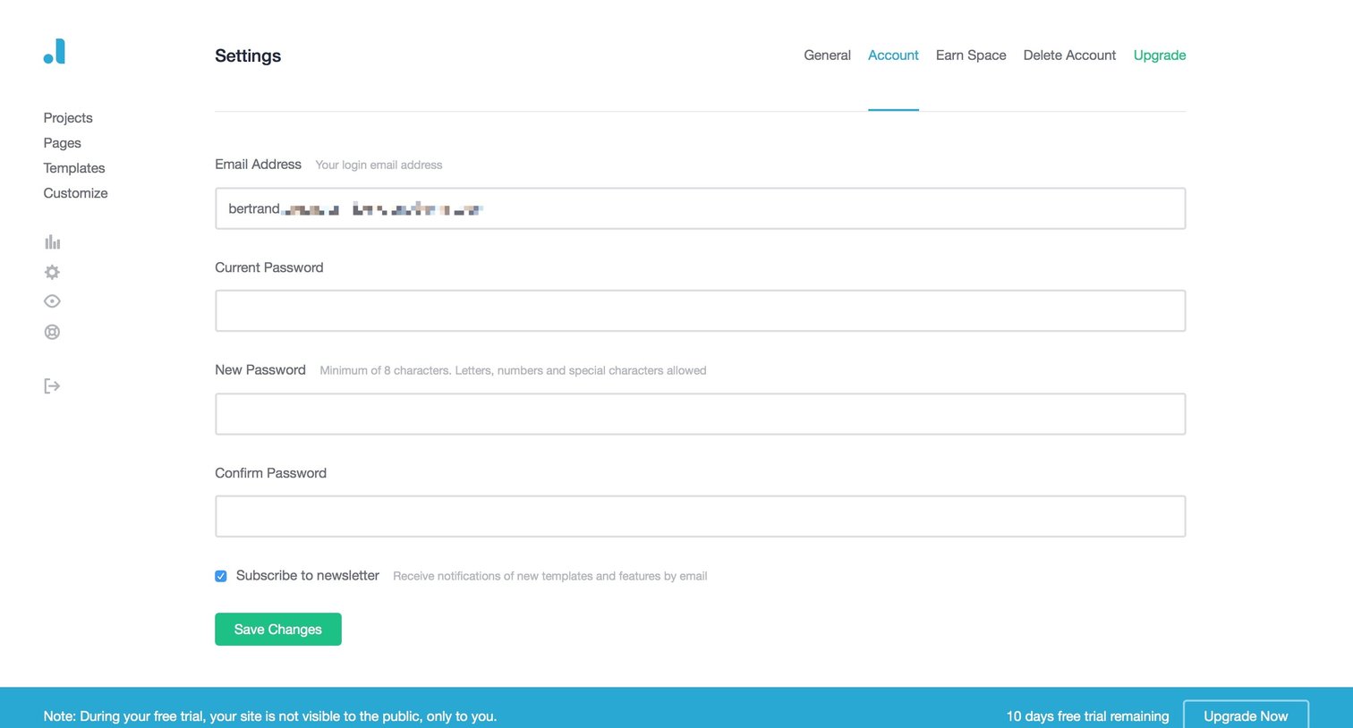1353x728 pixels.
Task: Click the '10 days free trial remaining' text
Action: coord(1087,716)
